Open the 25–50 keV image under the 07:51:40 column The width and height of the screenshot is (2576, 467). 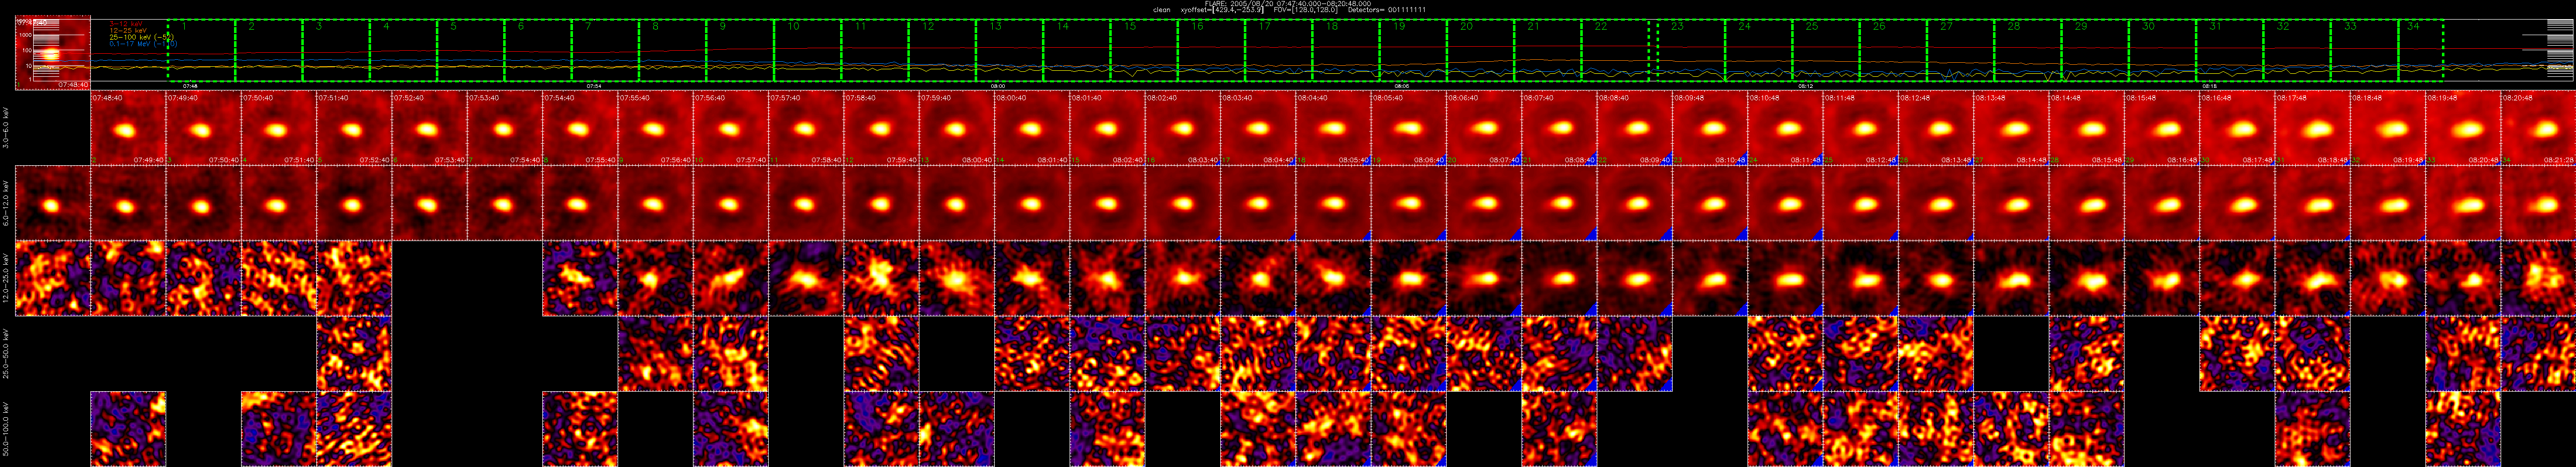[354, 354]
